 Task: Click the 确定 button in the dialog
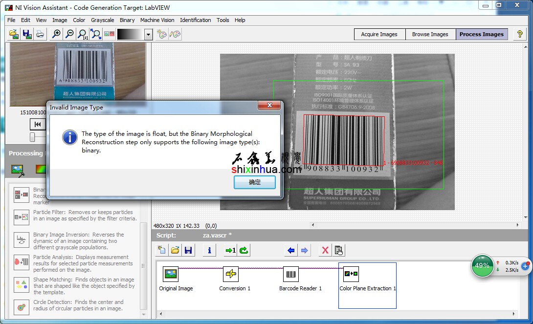(x=255, y=182)
